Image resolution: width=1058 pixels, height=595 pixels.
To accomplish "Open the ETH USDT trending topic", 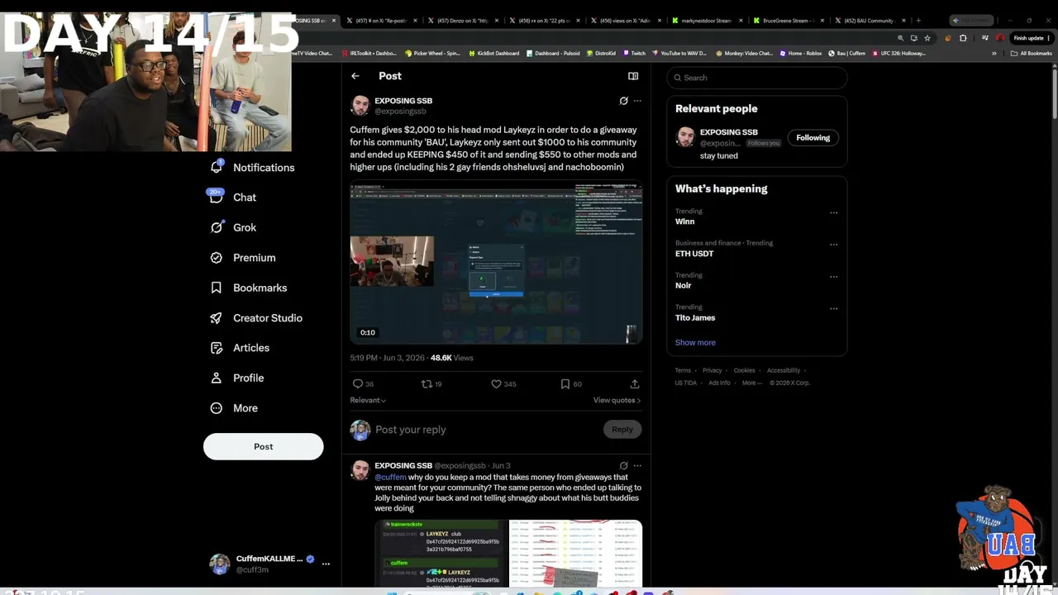I will (694, 254).
